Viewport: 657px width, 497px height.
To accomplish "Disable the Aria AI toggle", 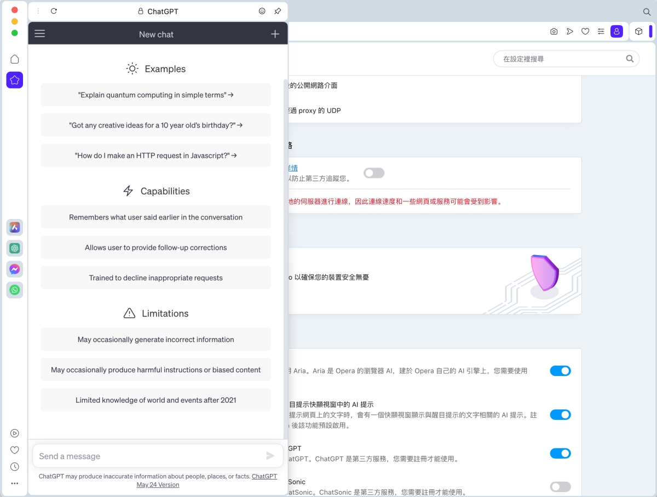I will coord(560,371).
